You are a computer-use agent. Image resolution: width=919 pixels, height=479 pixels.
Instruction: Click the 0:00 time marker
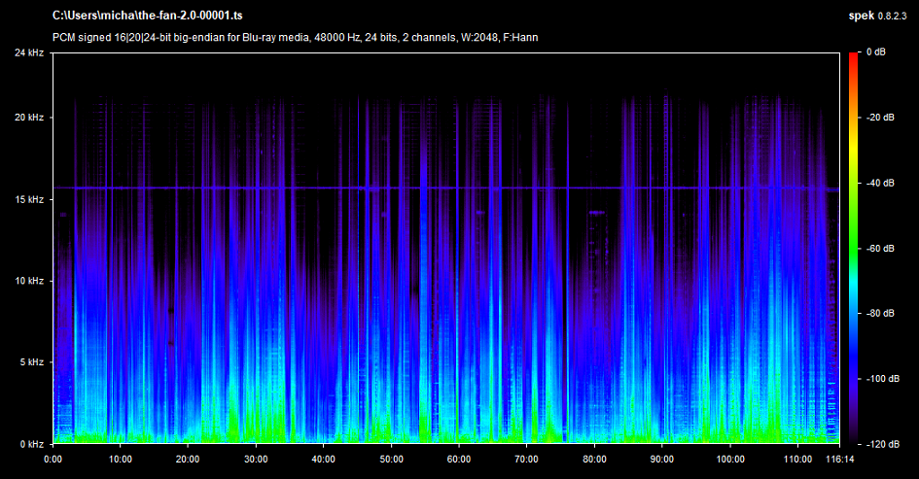(53, 459)
